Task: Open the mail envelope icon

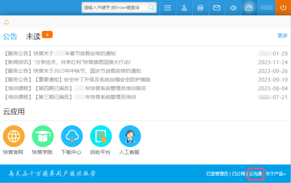Action: (217, 8)
